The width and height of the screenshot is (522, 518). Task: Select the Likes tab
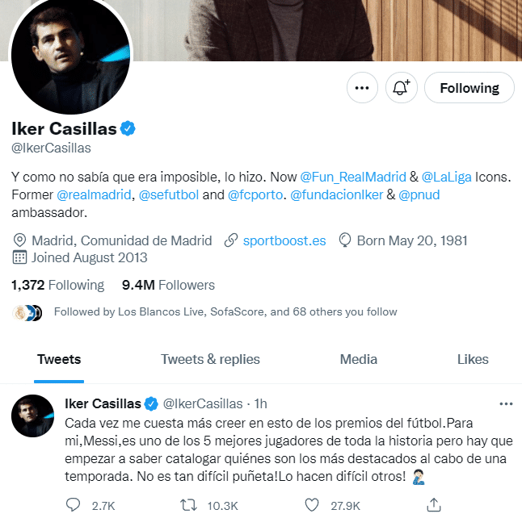coord(473,359)
